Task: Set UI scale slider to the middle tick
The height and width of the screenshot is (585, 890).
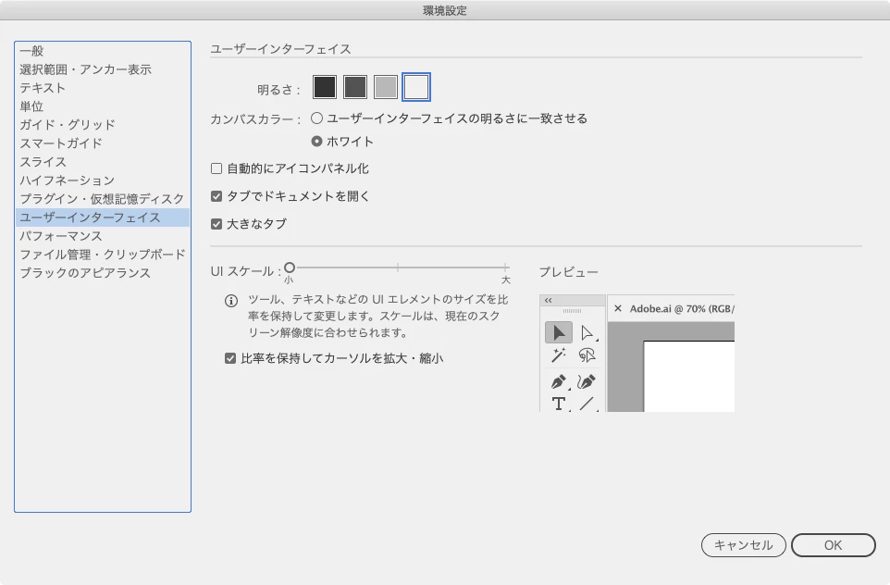Action: (x=398, y=268)
